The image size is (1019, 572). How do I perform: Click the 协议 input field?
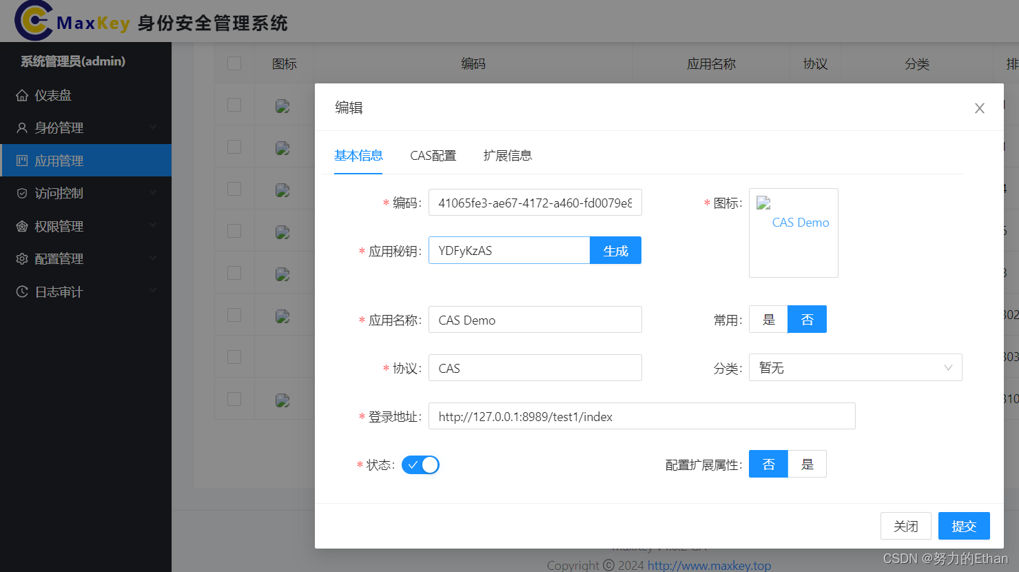pyautogui.click(x=535, y=368)
